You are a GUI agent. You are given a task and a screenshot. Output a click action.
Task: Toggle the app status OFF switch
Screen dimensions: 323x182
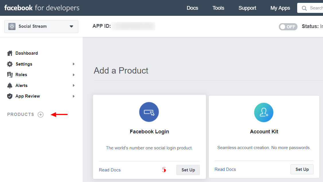pyautogui.click(x=288, y=27)
